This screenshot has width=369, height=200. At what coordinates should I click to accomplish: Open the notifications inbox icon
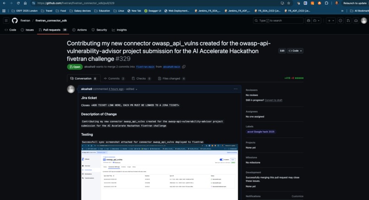click(356, 21)
